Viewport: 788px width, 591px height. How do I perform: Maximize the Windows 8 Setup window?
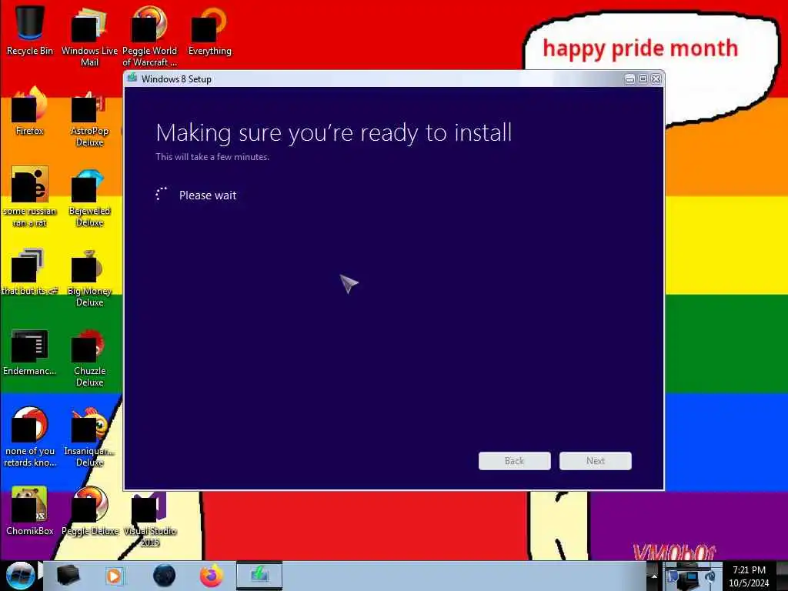click(x=643, y=79)
